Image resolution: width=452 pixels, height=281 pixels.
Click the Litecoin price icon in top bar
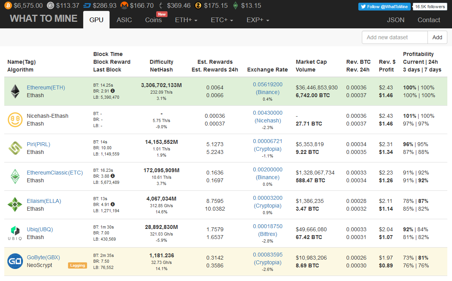coord(51,5)
